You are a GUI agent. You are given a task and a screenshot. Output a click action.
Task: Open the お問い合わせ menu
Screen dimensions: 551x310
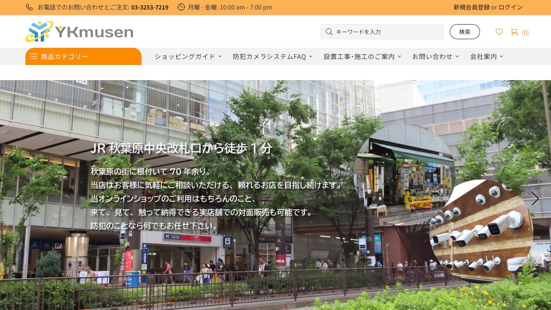click(x=435, y=56)
